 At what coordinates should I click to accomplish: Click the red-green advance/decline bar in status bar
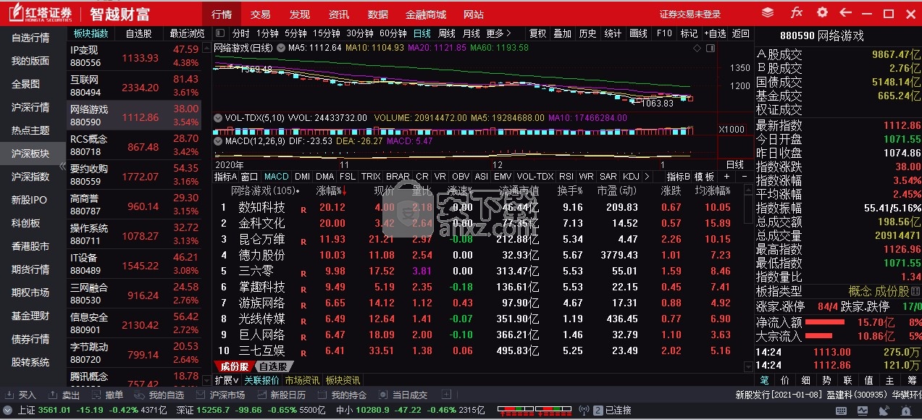coord(534,409)
